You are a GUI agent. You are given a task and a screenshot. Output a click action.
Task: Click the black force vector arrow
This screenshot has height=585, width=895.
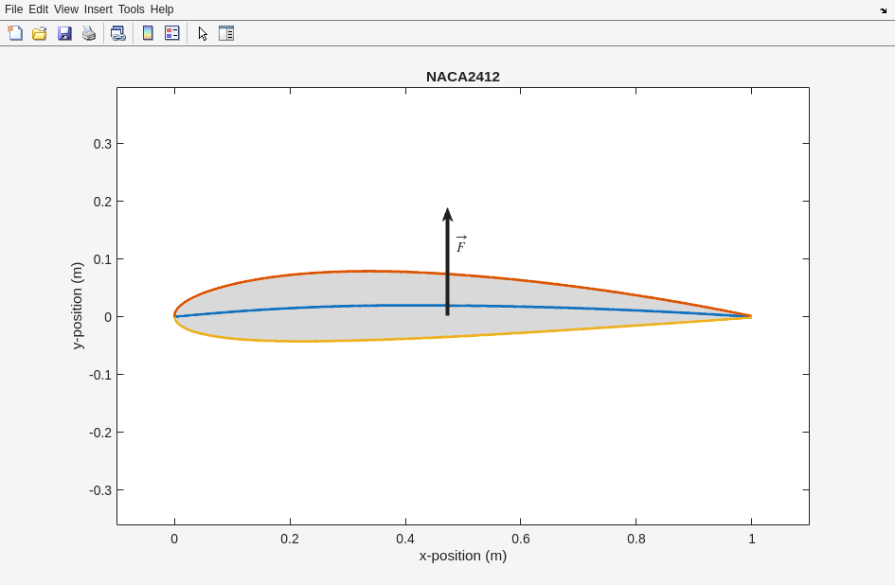447,265
